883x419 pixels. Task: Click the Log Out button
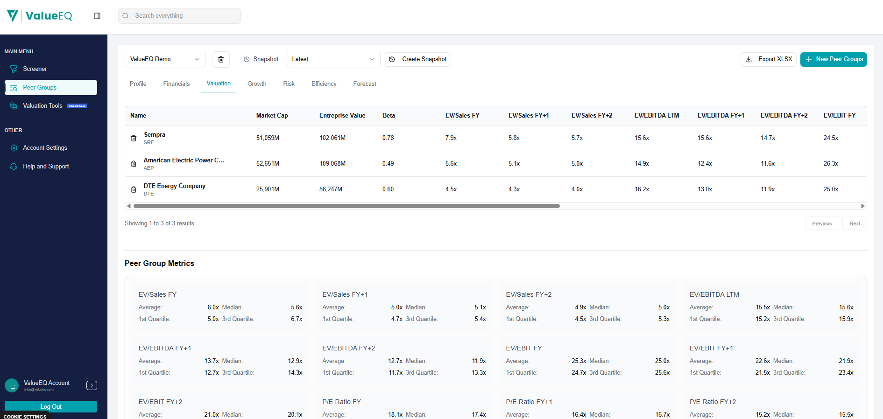click(x=51, y=406)
